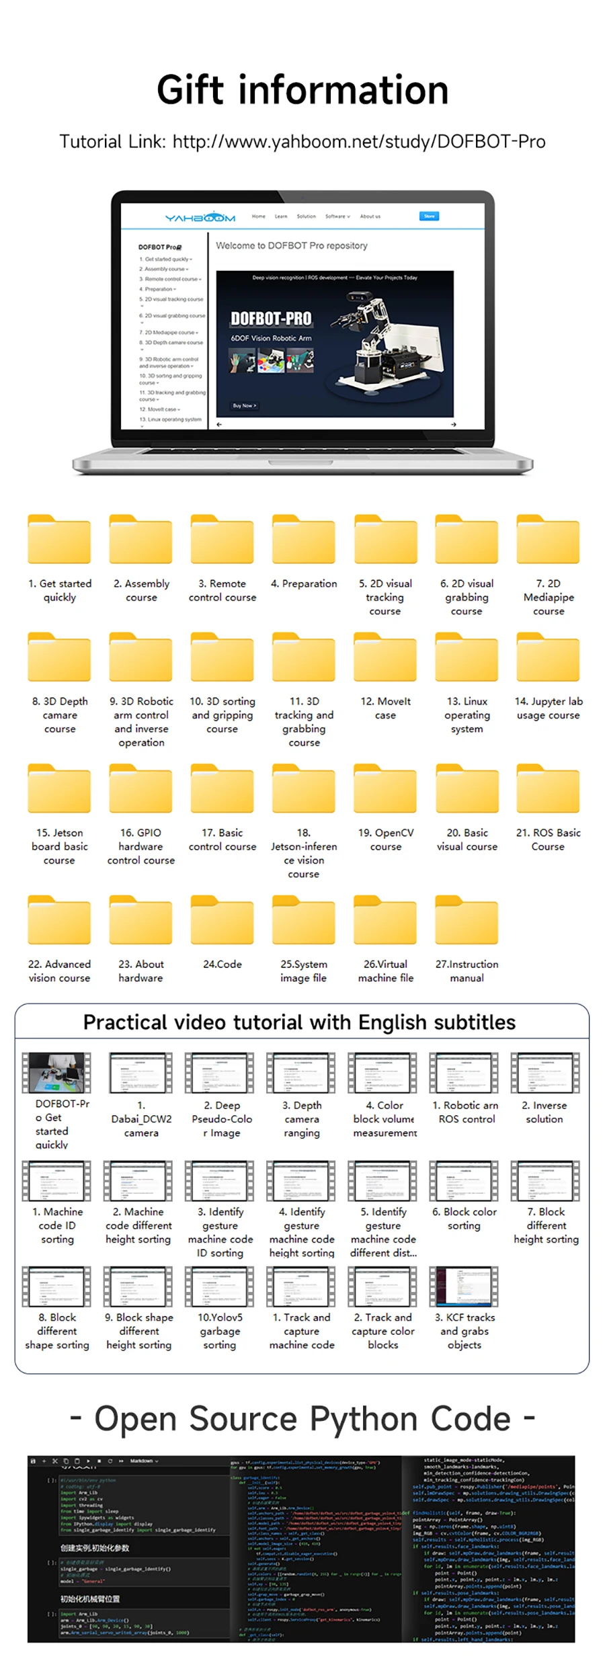Play the '6. Block color sorting' video
The image size is (605, 1671).
click(464, 1180)
